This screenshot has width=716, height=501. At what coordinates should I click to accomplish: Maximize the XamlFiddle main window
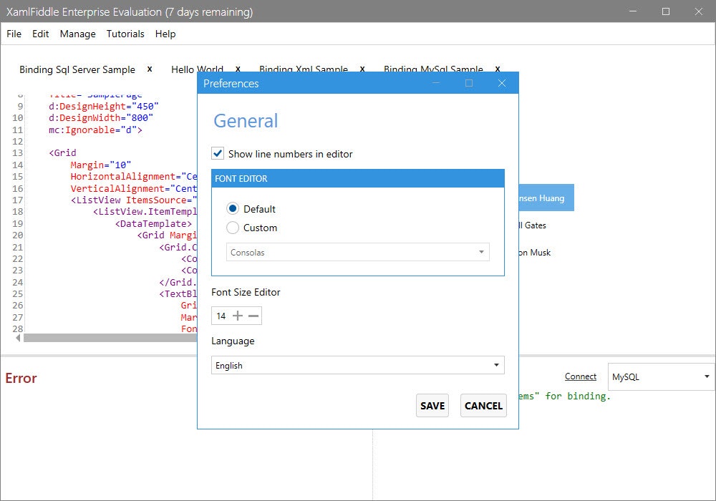click(666, 11)
